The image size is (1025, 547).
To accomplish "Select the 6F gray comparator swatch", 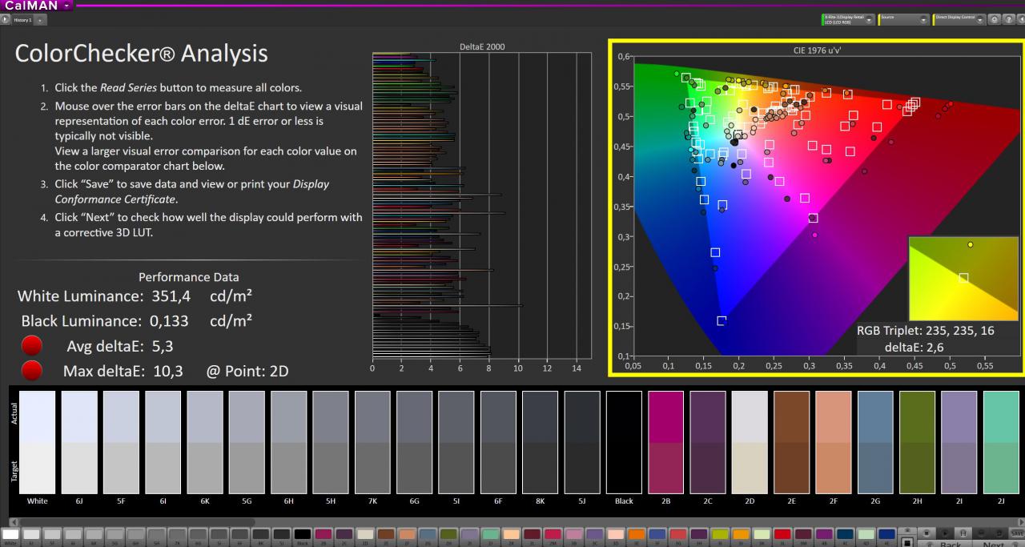I will [498, 442].
